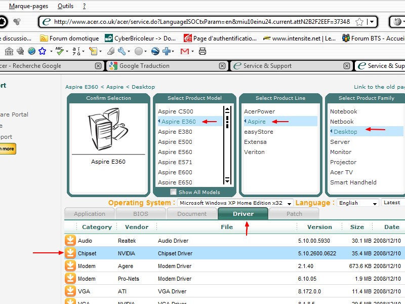Image resolution: width=405 pixels, height=304 pixels.
Task: Expand the blue star icon dropdown arrow
Action: (x=51, y=52)
